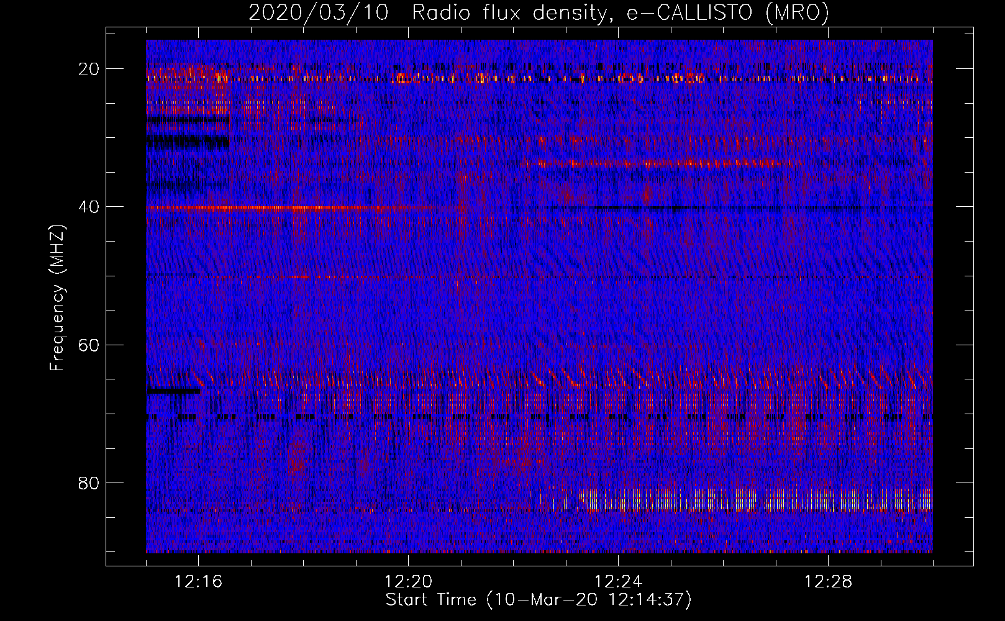Click the 12:20 time tick label

click(x=409, y=582)
